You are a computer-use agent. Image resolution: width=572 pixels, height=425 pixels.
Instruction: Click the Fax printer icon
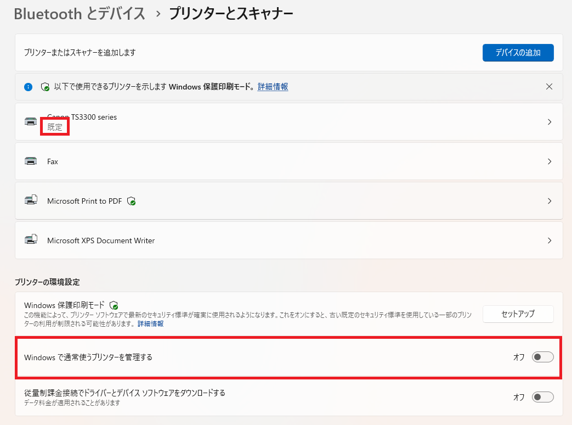(x=31, y=161)
